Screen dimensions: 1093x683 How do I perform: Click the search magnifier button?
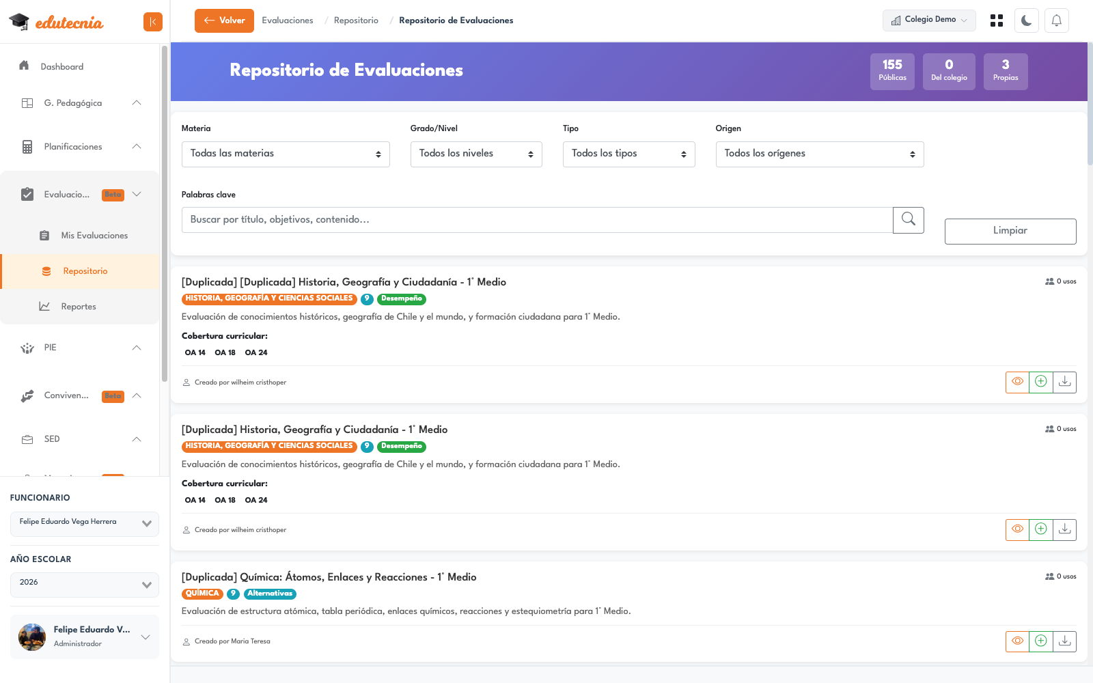coord(909,220)
